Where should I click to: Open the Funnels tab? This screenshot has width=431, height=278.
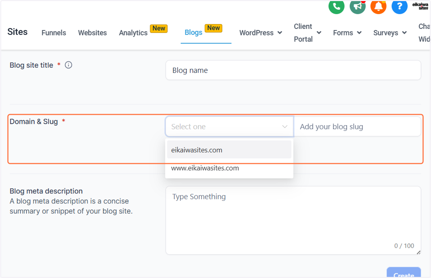54,33
